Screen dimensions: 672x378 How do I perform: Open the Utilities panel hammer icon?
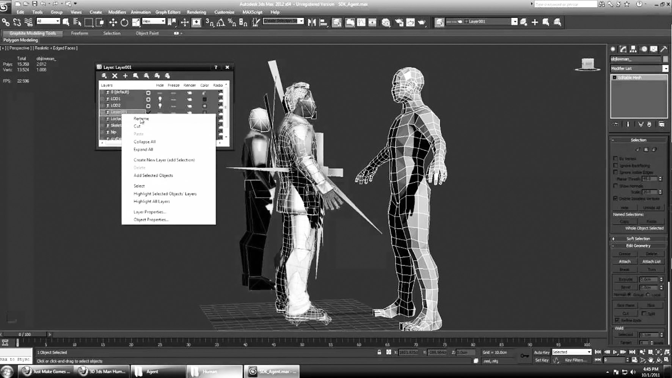[664, 49]
